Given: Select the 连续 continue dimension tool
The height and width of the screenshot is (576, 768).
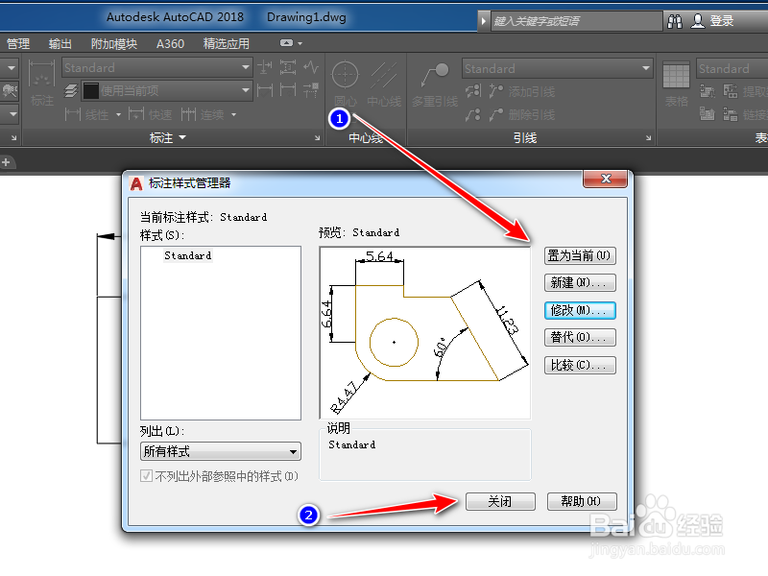Looking at the screenshot, I should tap(203, 114).
